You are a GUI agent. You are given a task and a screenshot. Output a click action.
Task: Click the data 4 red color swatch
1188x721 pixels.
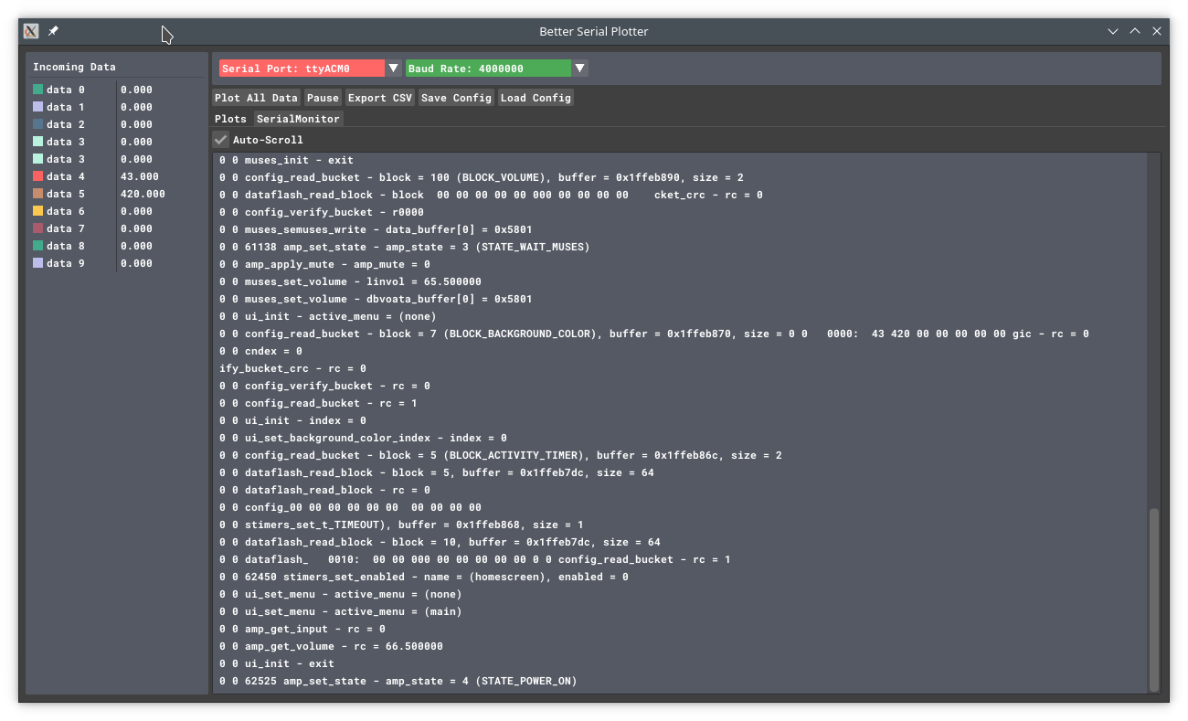(x=38, y=176)
